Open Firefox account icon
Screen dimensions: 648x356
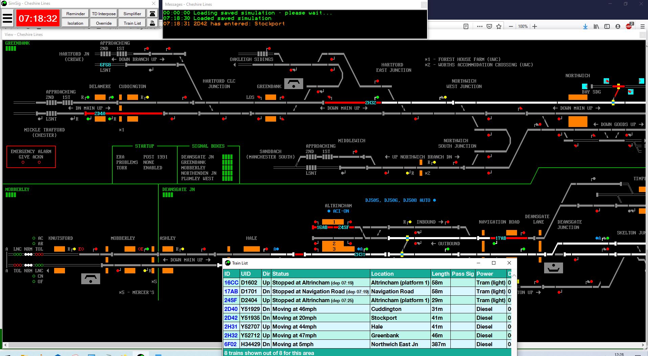pyautogui.click(x=618, y=26)
